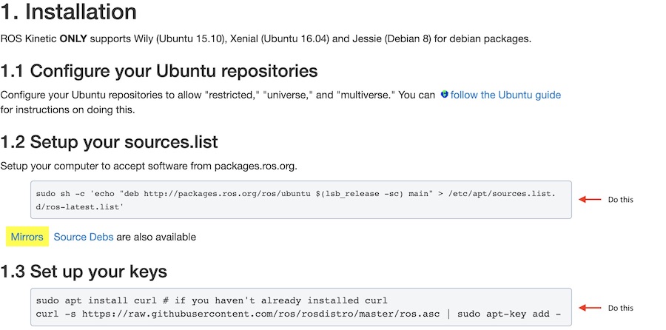This screenshot has width=666, height=330.
Task: Click the "1. Installation" heading
Action: (x=68, y=13)
